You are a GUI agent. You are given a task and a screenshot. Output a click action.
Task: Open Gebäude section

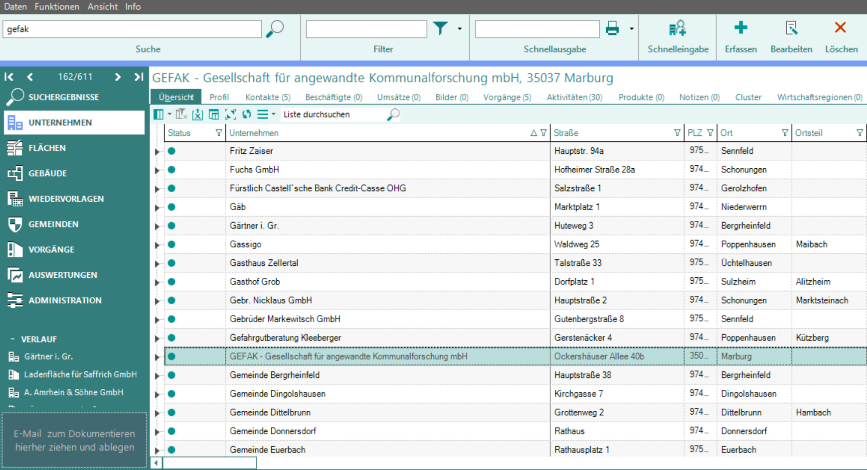click(74, 173)
